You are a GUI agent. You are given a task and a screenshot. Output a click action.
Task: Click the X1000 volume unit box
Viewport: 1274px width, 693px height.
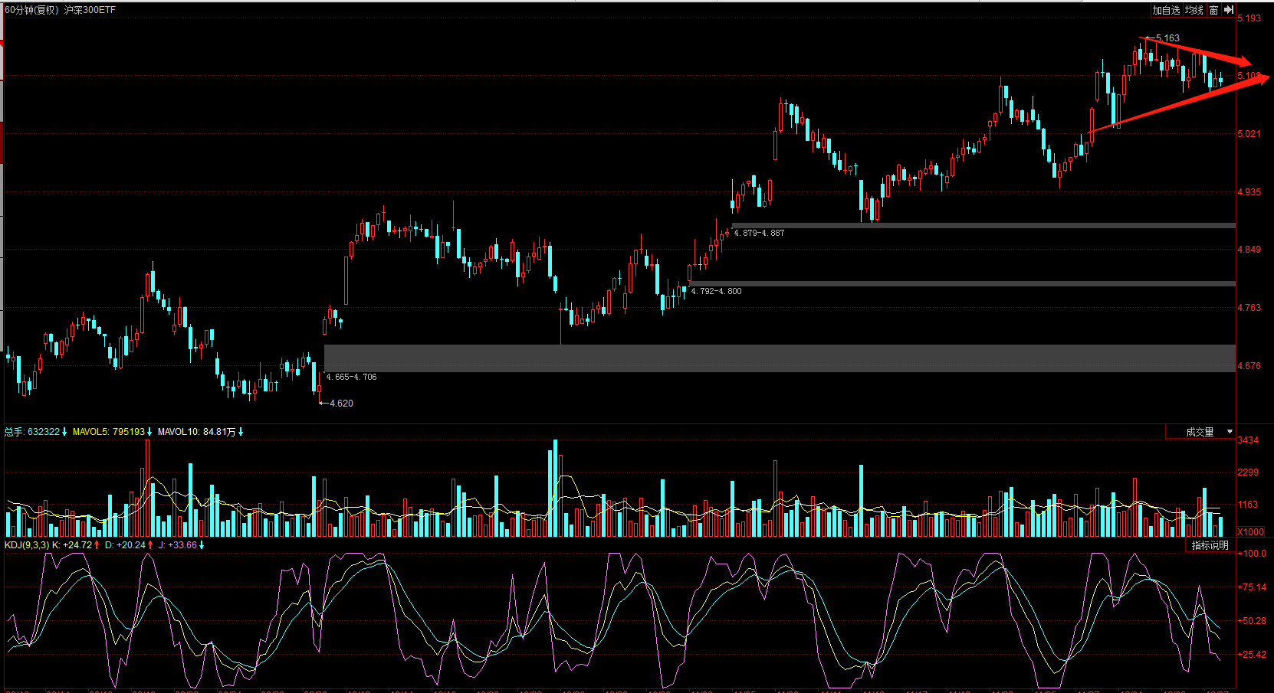click(x=1250, y=531)
